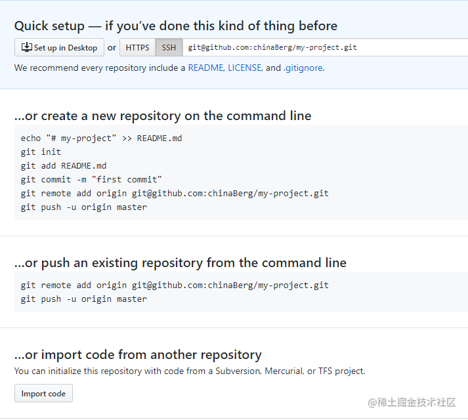Click git push line in push-existing block
Viewport: 468px width, 420px height.
click(84, 299)
